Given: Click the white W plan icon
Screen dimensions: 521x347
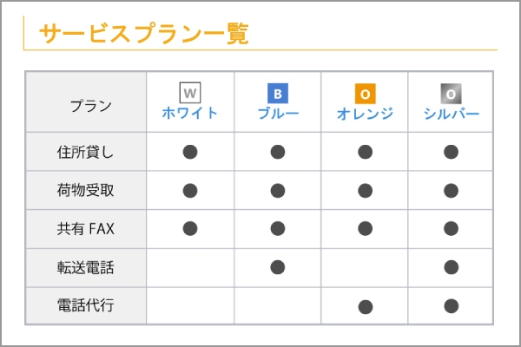Looking at the screenshot, I should point(190,93).
